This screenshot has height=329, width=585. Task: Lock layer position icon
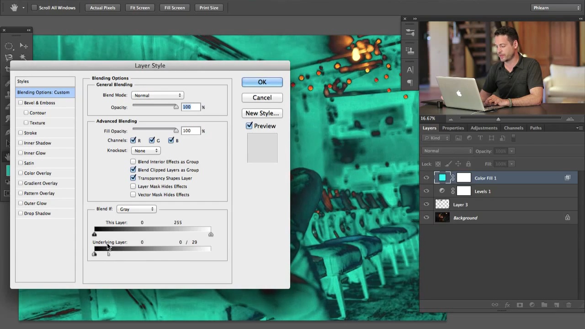tap(458, 164)
